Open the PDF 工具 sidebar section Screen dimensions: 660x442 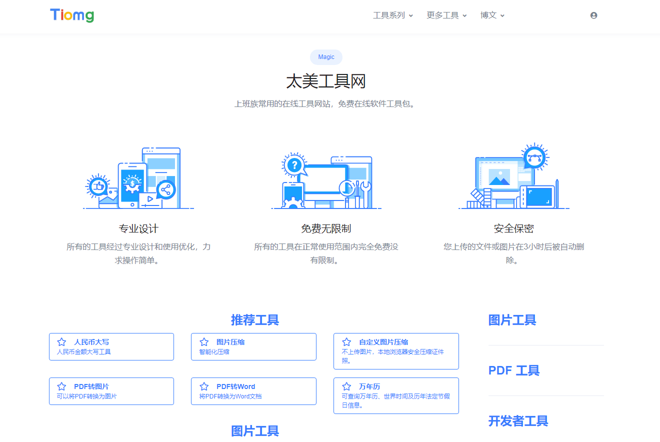pos(513,370)
